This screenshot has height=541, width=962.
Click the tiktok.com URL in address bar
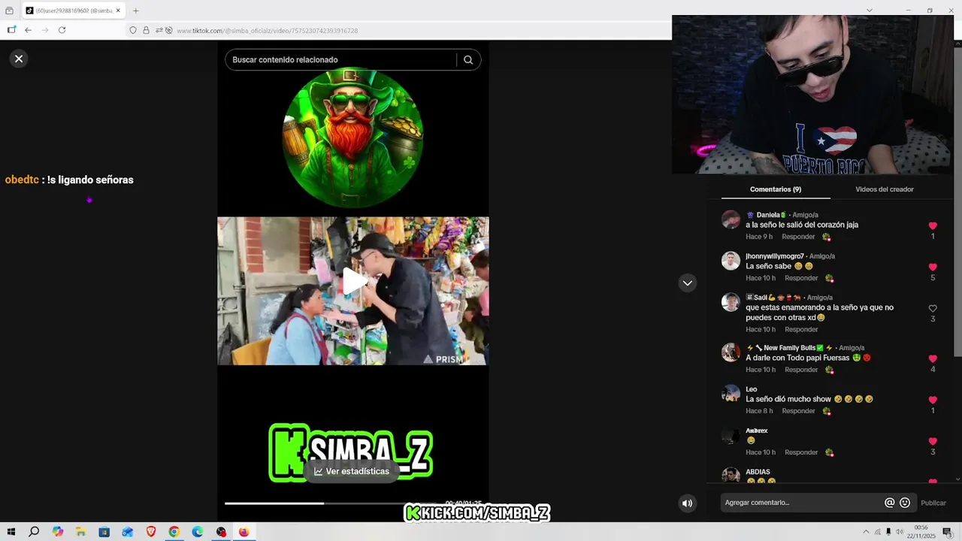[x=267, y=31]
